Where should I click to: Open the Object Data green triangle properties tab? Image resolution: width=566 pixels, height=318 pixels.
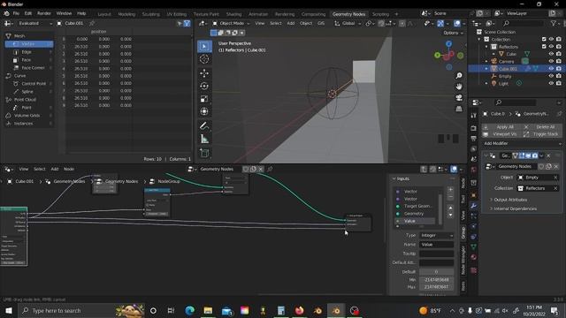pyautogui.click(x=474, y=246)
